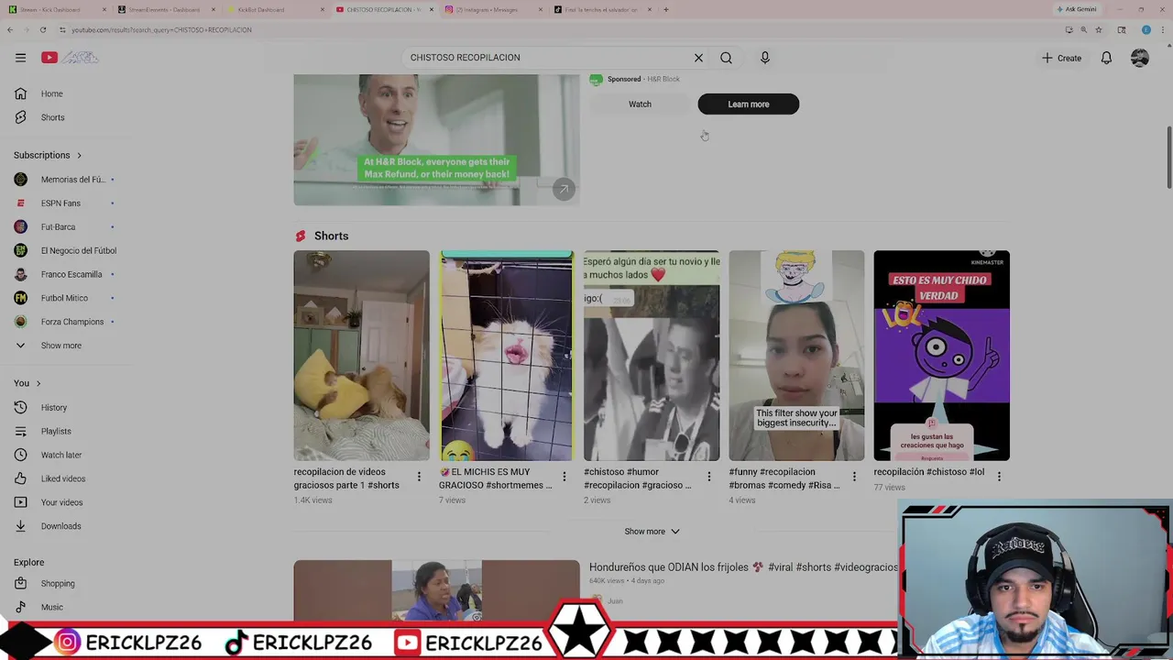Switch to the Stream - Kick Dashboard tab
Screen dimensions: 1173x660
(55, 10)
